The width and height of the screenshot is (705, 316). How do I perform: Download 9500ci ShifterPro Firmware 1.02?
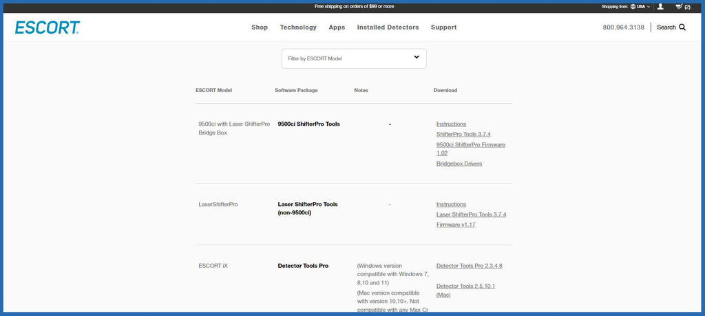click(x=471, y=145)
